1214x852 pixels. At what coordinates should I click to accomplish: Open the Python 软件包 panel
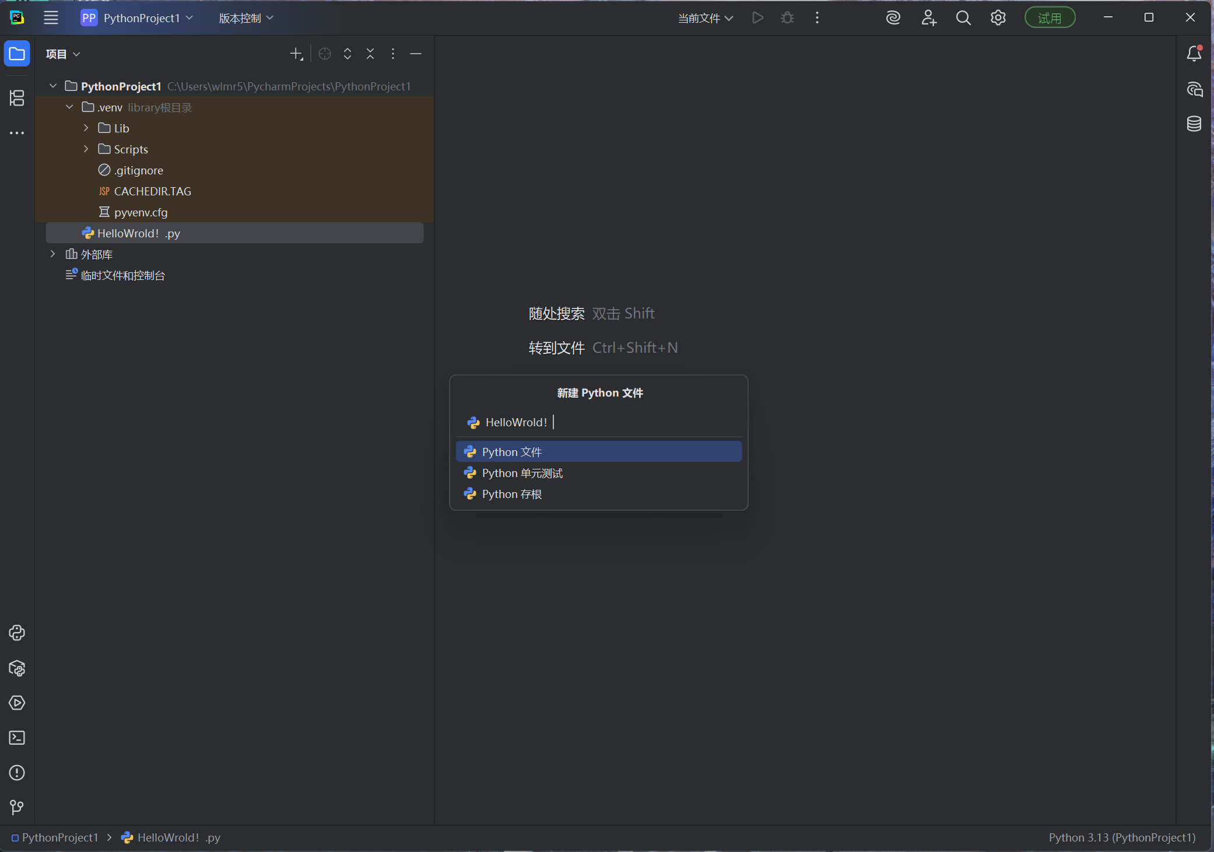click(17, 668)
